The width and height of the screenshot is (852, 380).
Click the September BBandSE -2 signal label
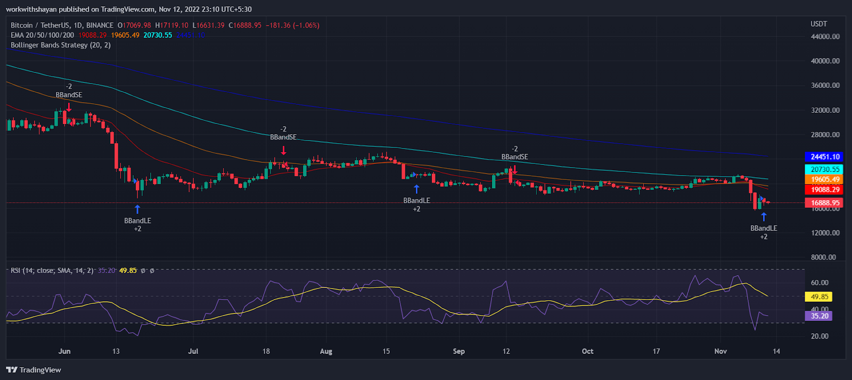(x=514, y=153)
